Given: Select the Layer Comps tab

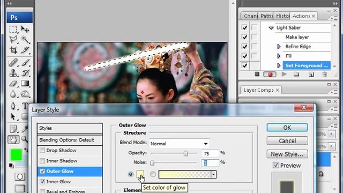Looking at the screenshot, I should (261, 90).
